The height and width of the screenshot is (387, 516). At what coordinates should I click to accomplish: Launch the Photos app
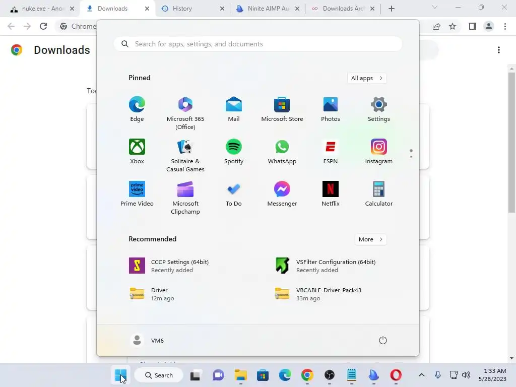(x=331, y=109)
